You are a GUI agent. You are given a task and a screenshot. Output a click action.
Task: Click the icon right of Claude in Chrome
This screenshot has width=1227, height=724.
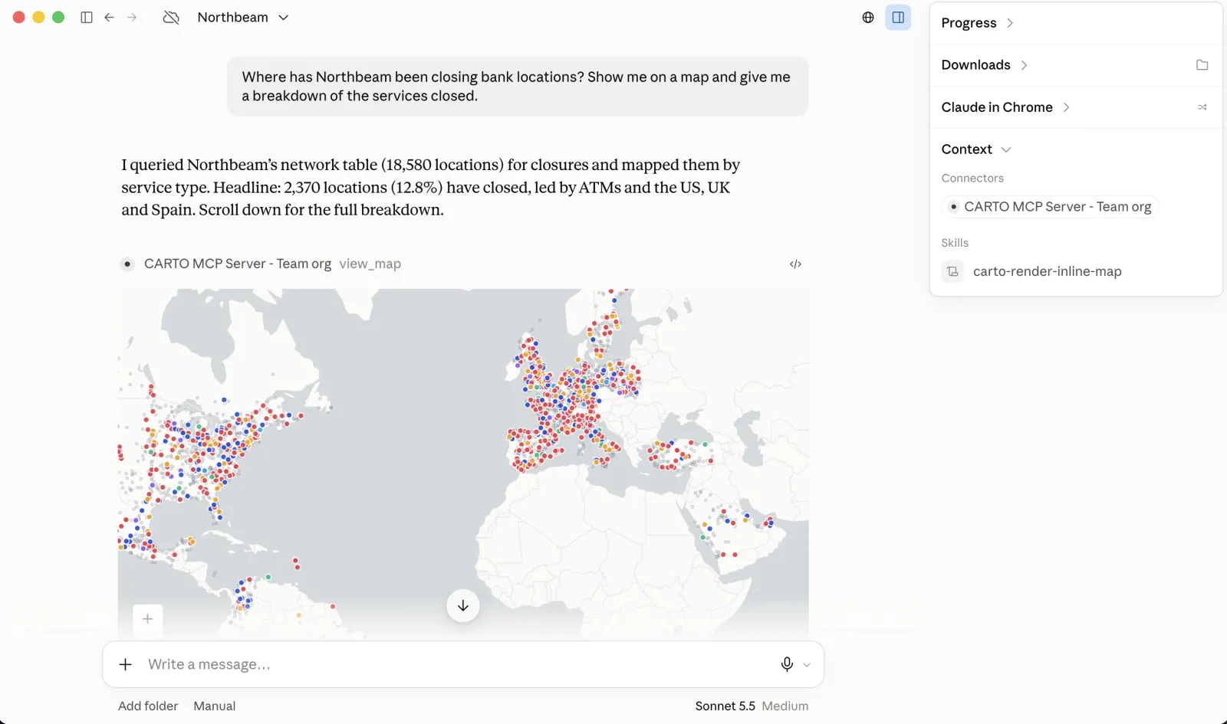click(1202, 107)
